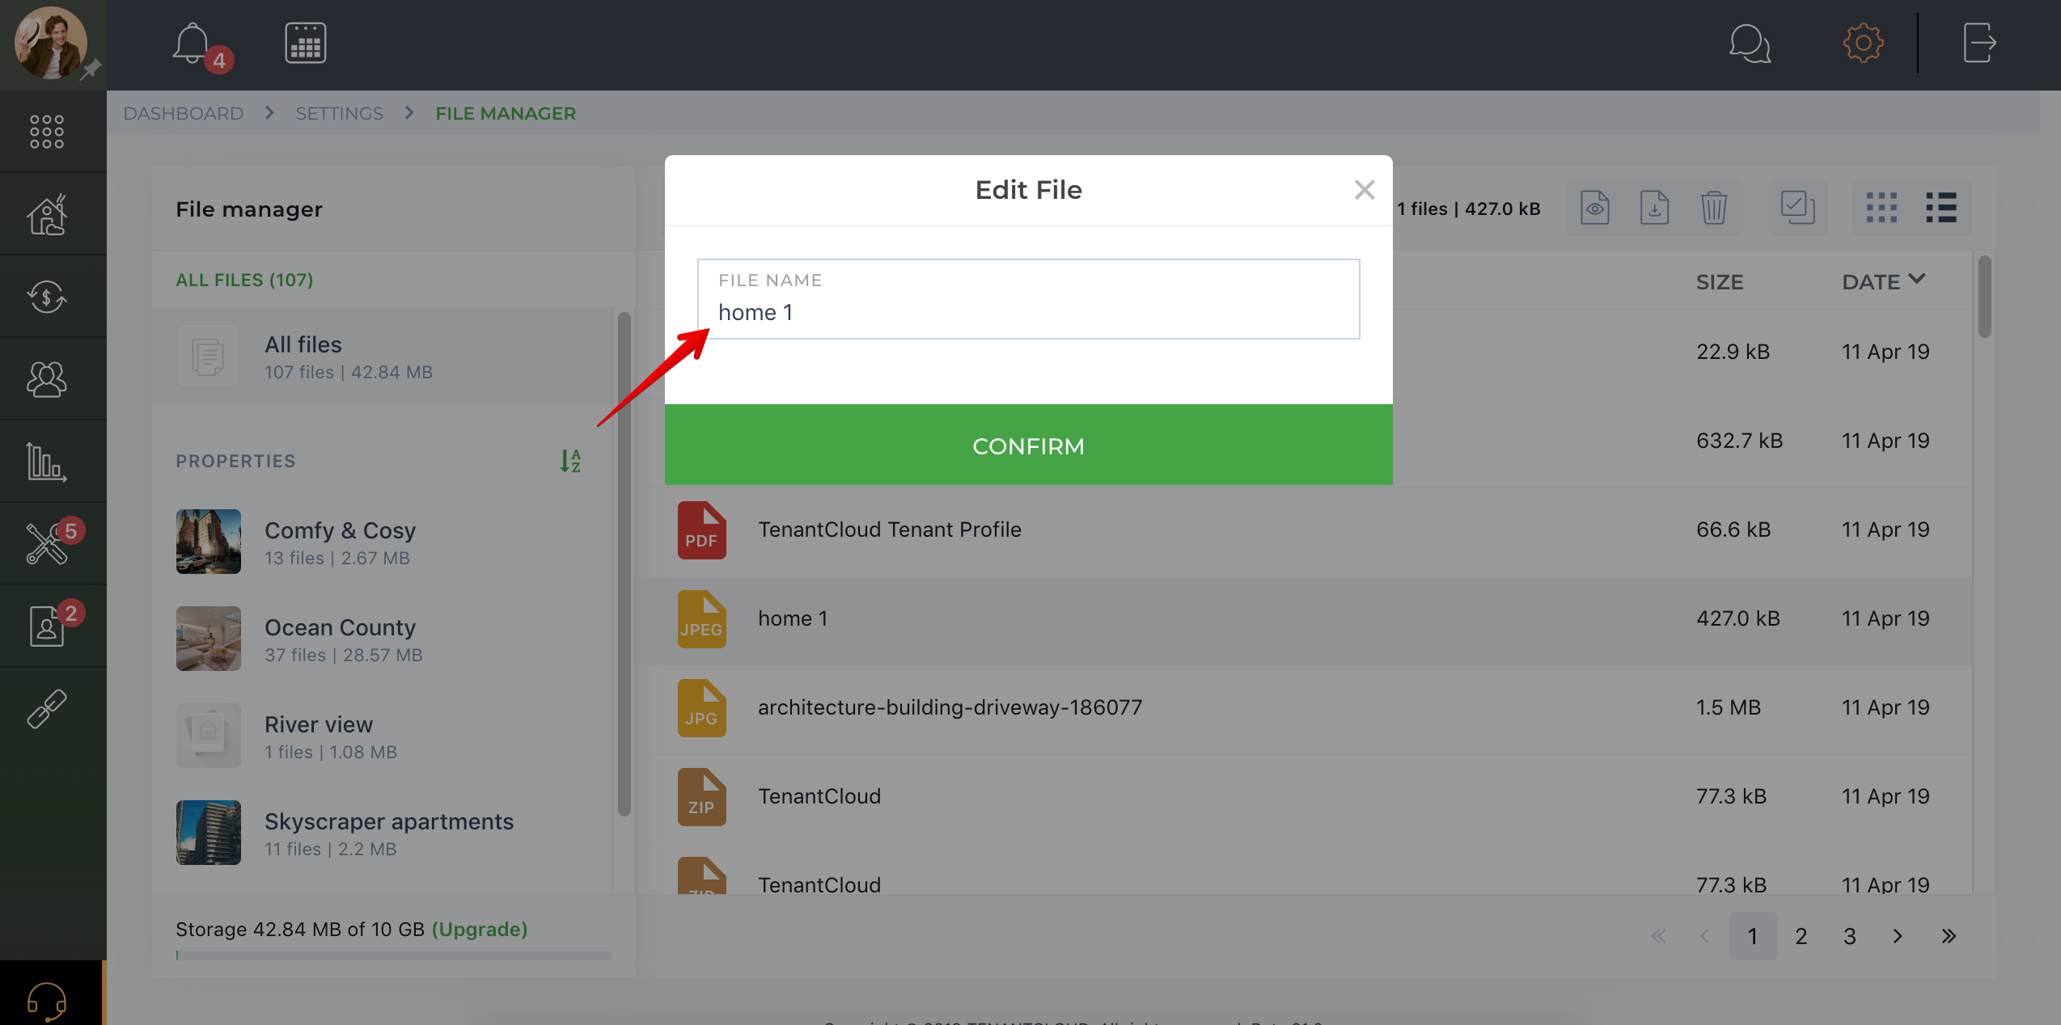The width and height of the screenshot is (2061, 1025).
Task: Open the link chain icon in sidebar
Action: 47,709
